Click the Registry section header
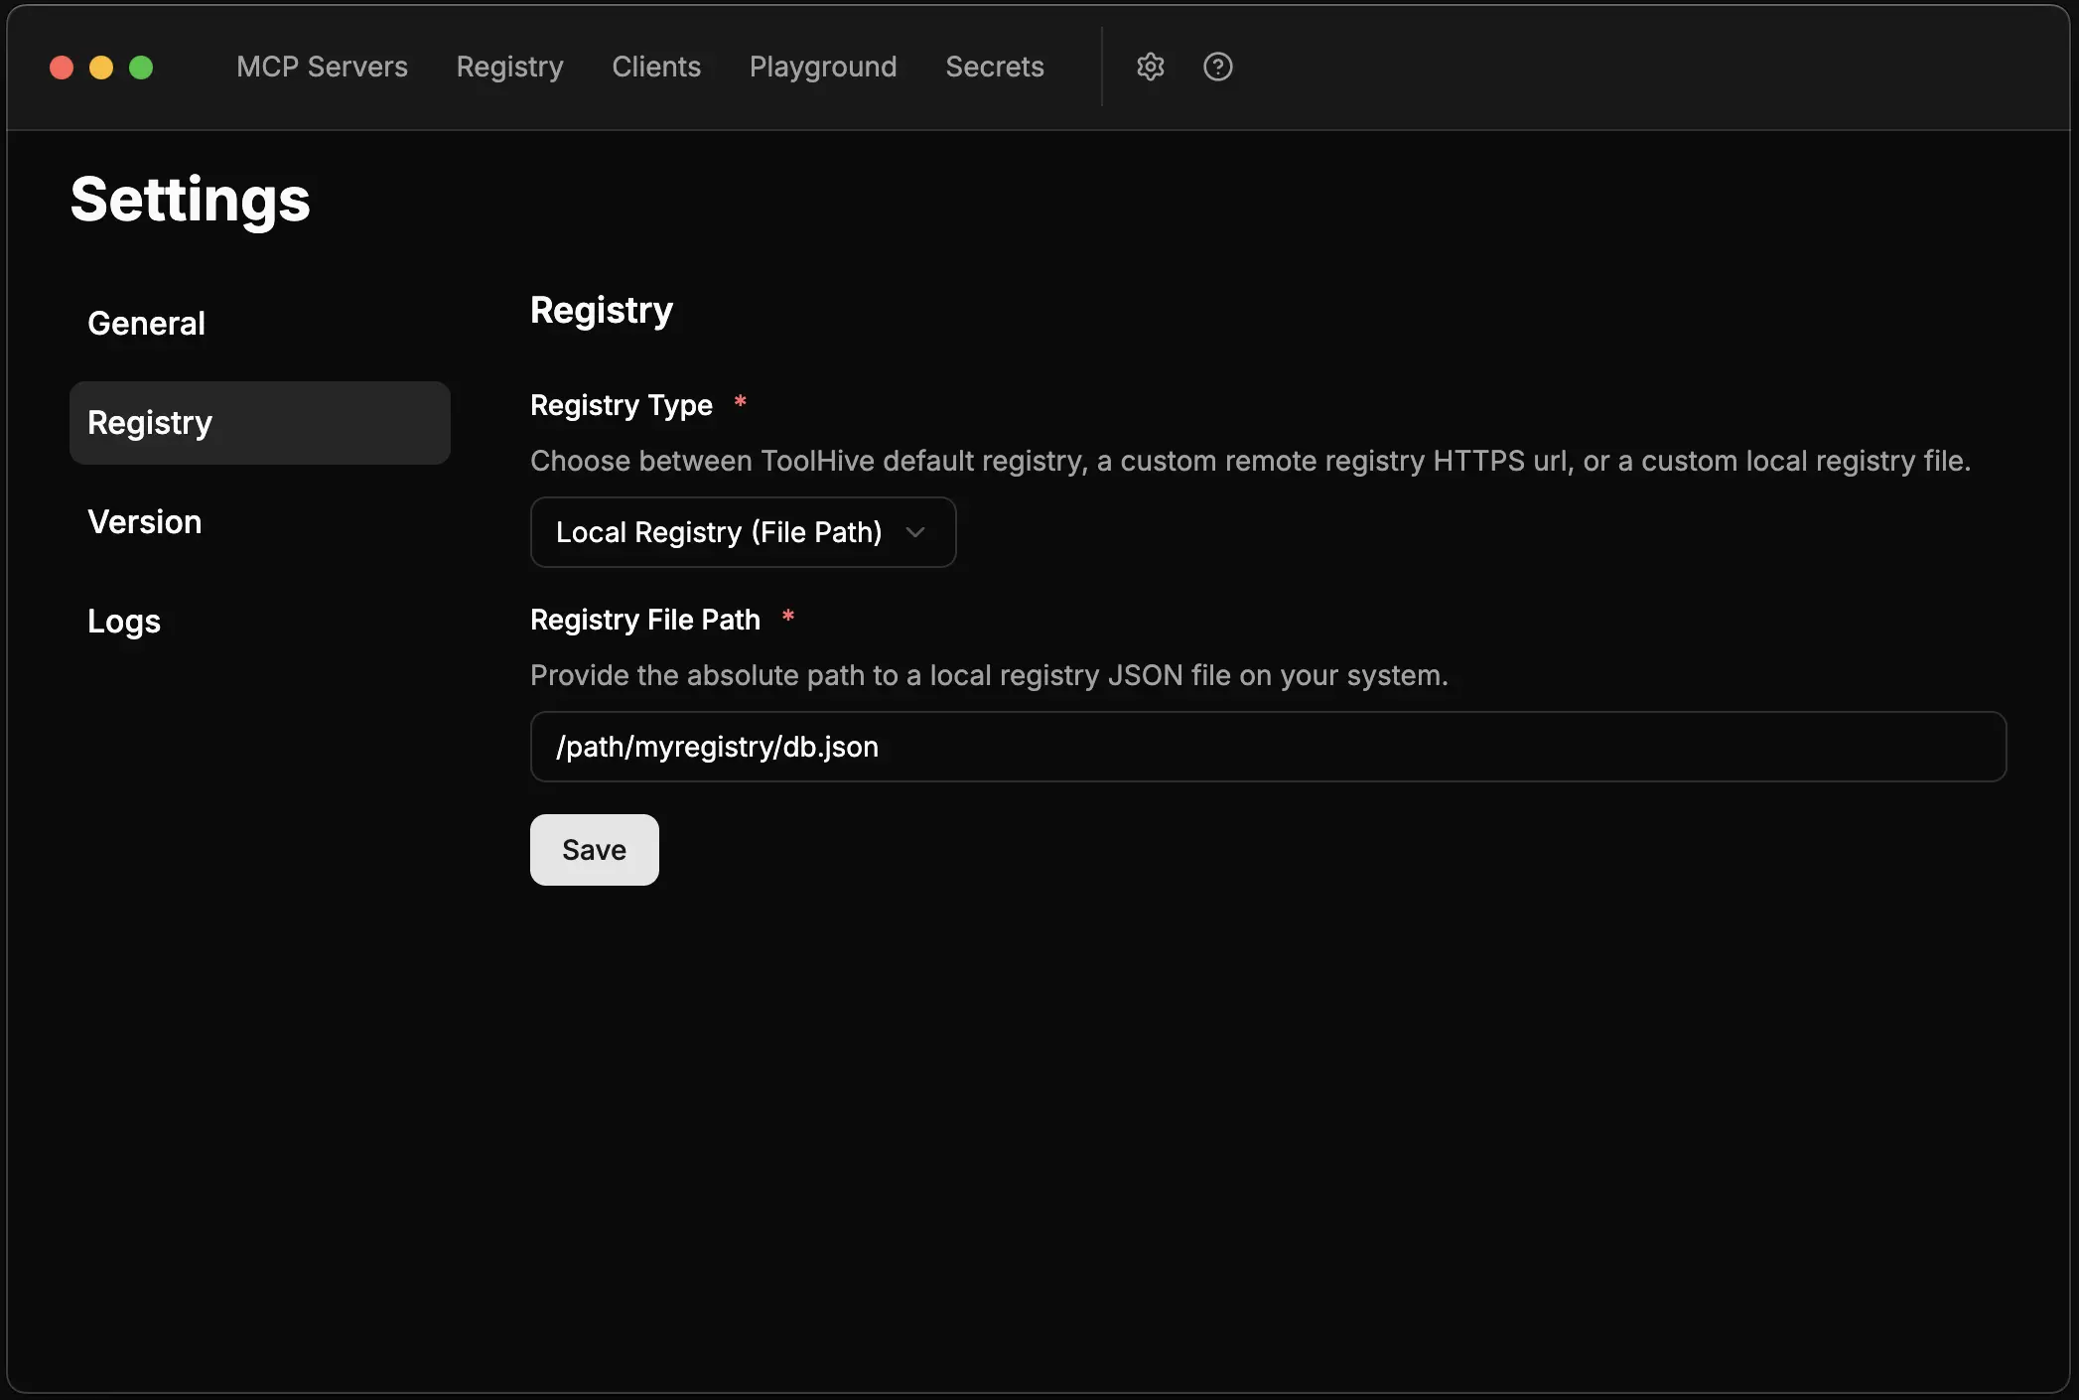The image size is (2079, 1400). (601, 310)
